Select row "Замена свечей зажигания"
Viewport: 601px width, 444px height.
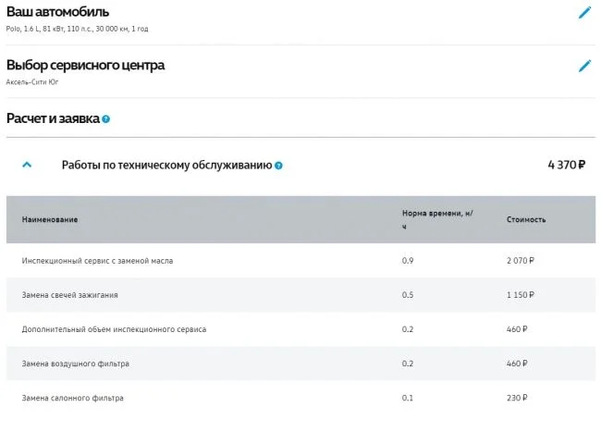click(70, 295)
